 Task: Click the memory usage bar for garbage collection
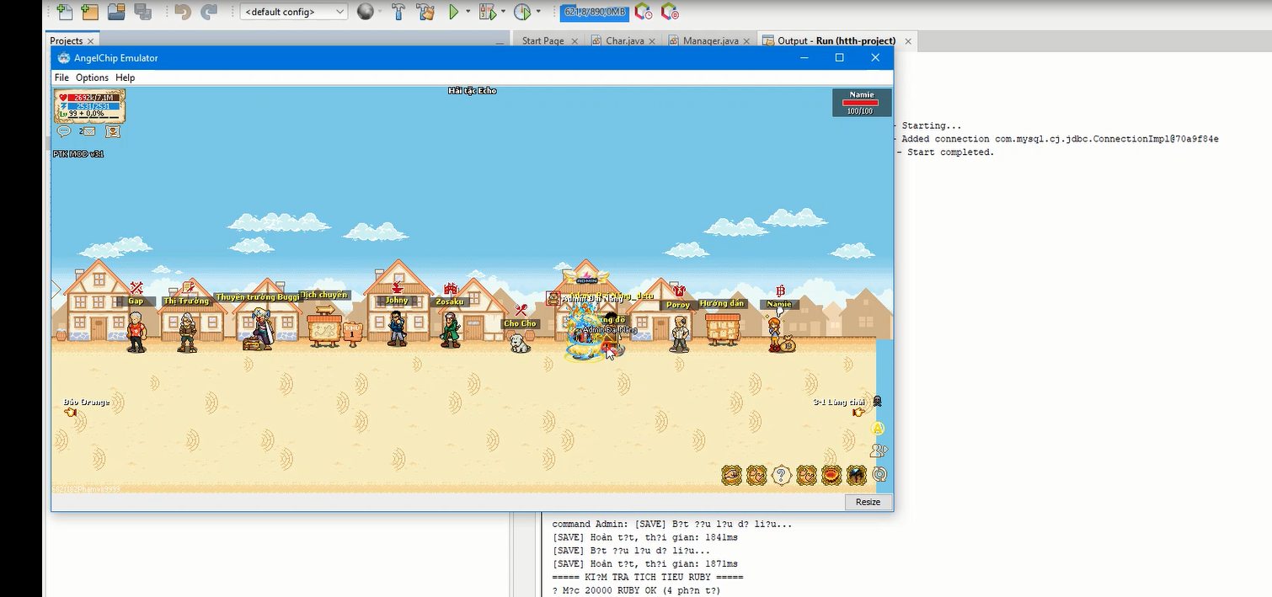tap(594, 12)
